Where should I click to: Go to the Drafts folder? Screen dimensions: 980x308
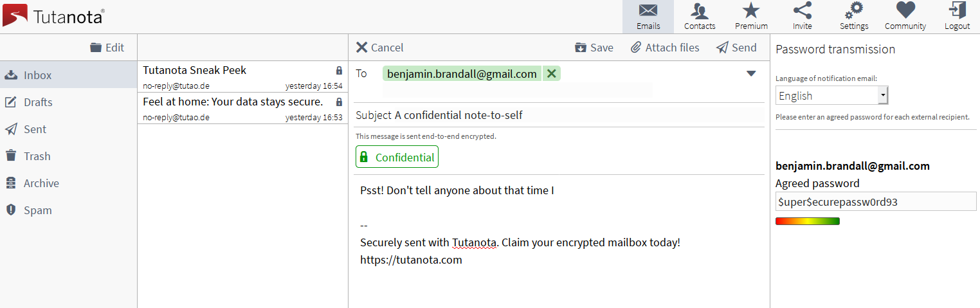pyautogui.click(x=39, y=102)
